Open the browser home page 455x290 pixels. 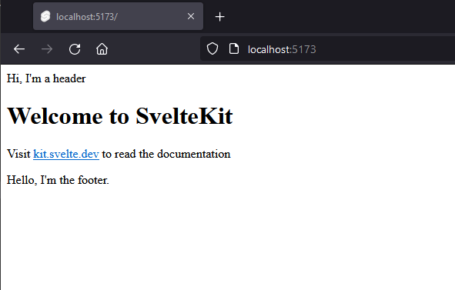102,49
